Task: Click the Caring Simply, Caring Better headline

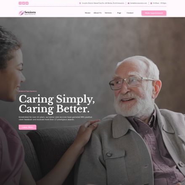Action: click(x=57, y=104)
